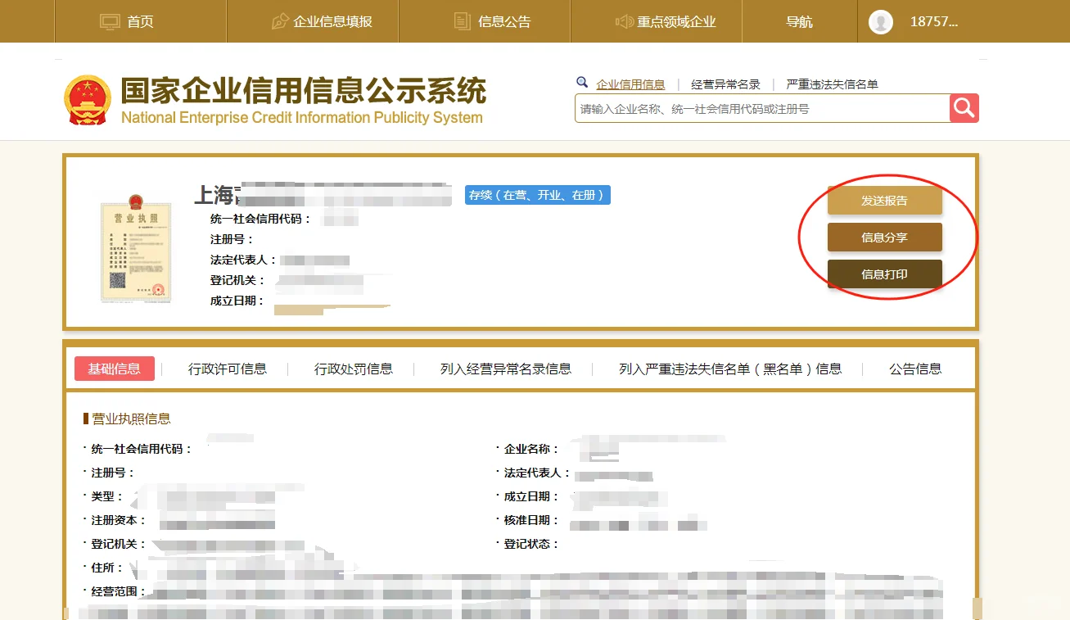1070x620 pixels.
Task: Open the 导航 menu item
Action: pyautogui.click(x=799, y=21)
